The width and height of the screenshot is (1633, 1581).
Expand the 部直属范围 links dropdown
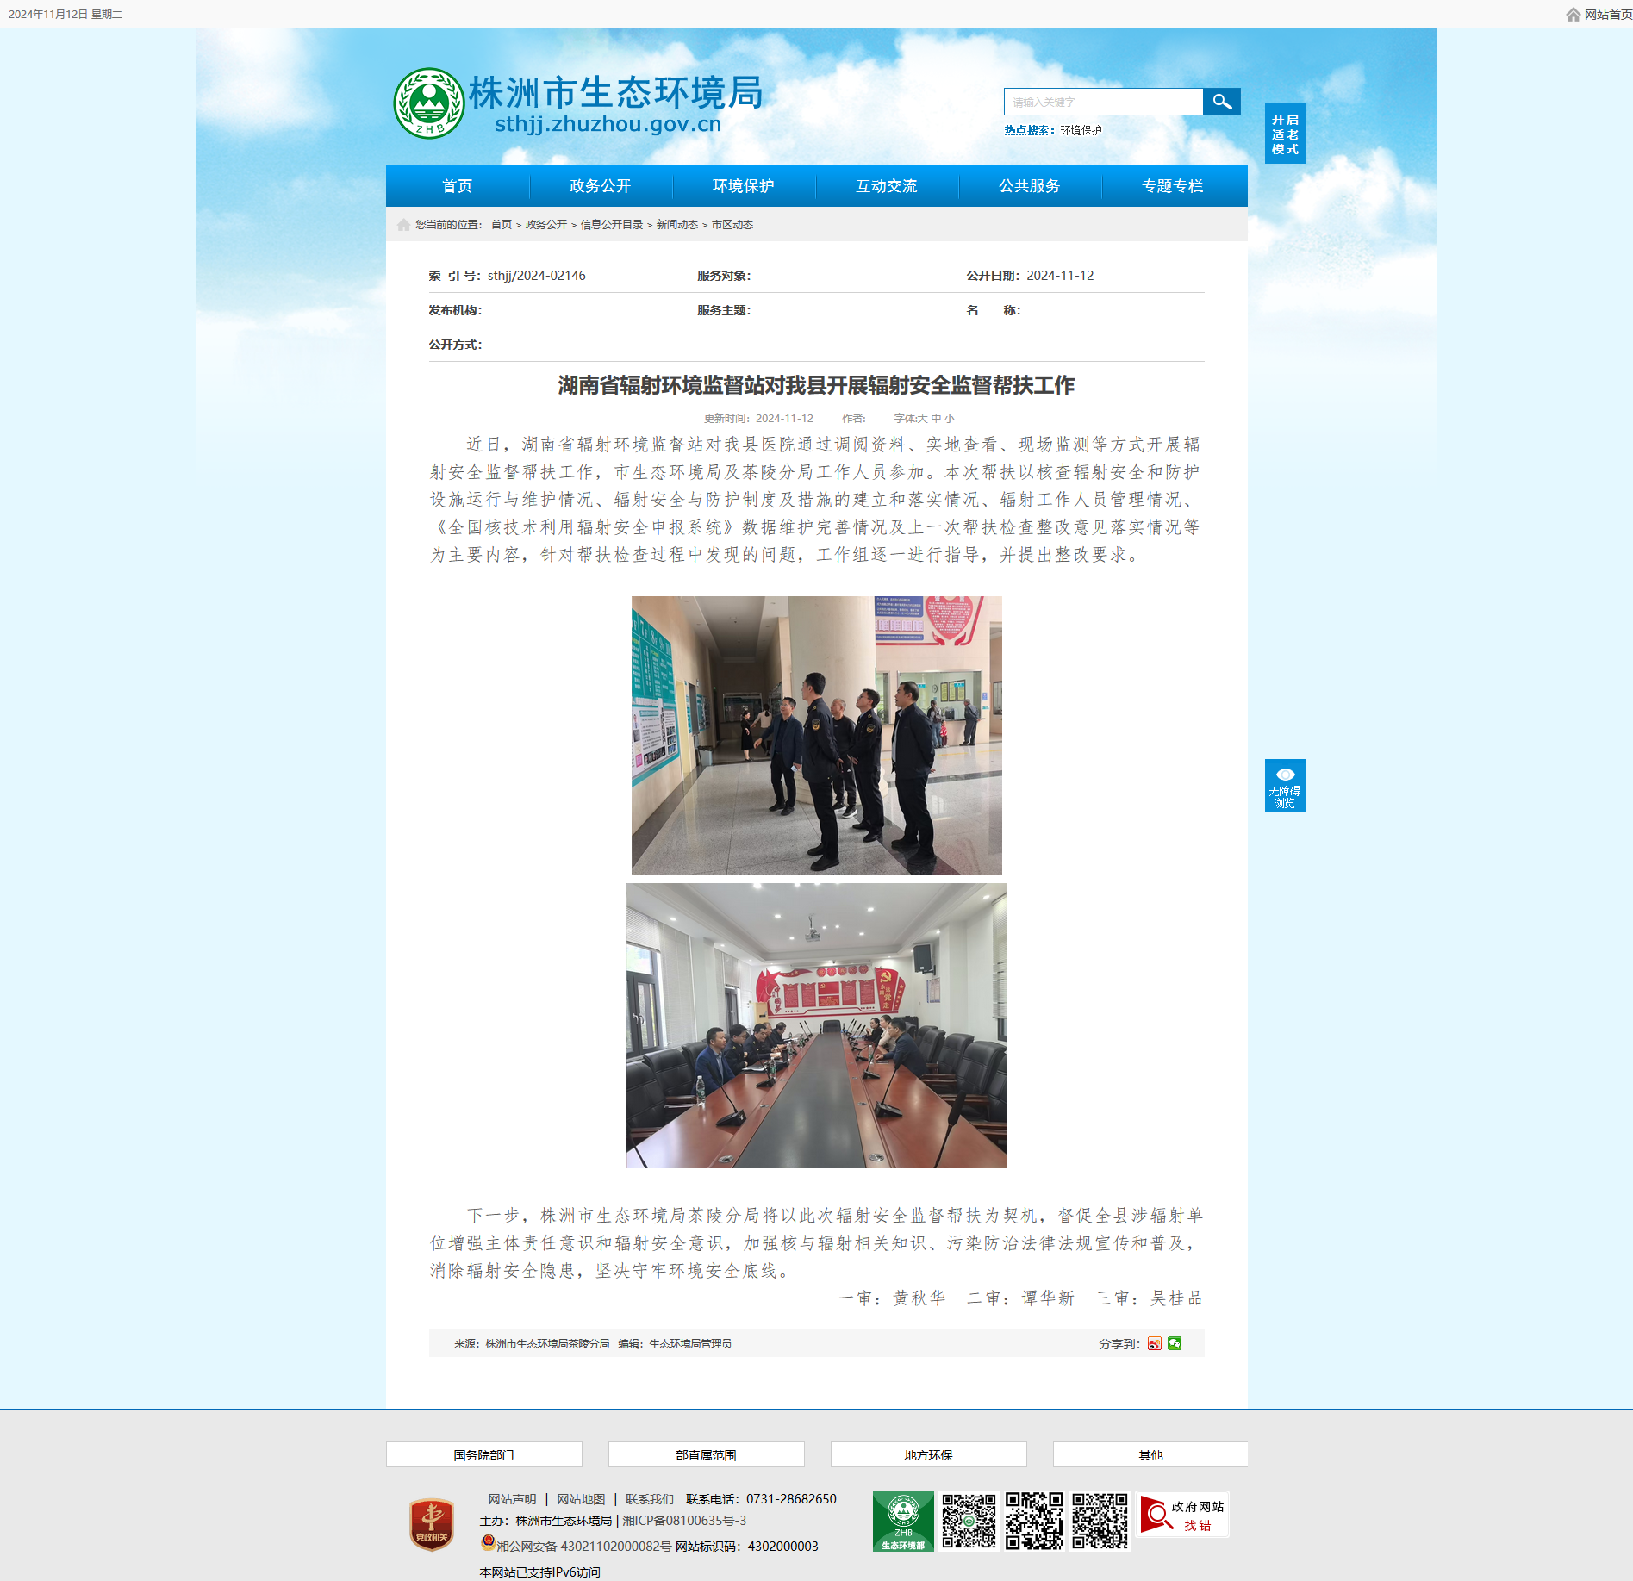pos(706,1454)
